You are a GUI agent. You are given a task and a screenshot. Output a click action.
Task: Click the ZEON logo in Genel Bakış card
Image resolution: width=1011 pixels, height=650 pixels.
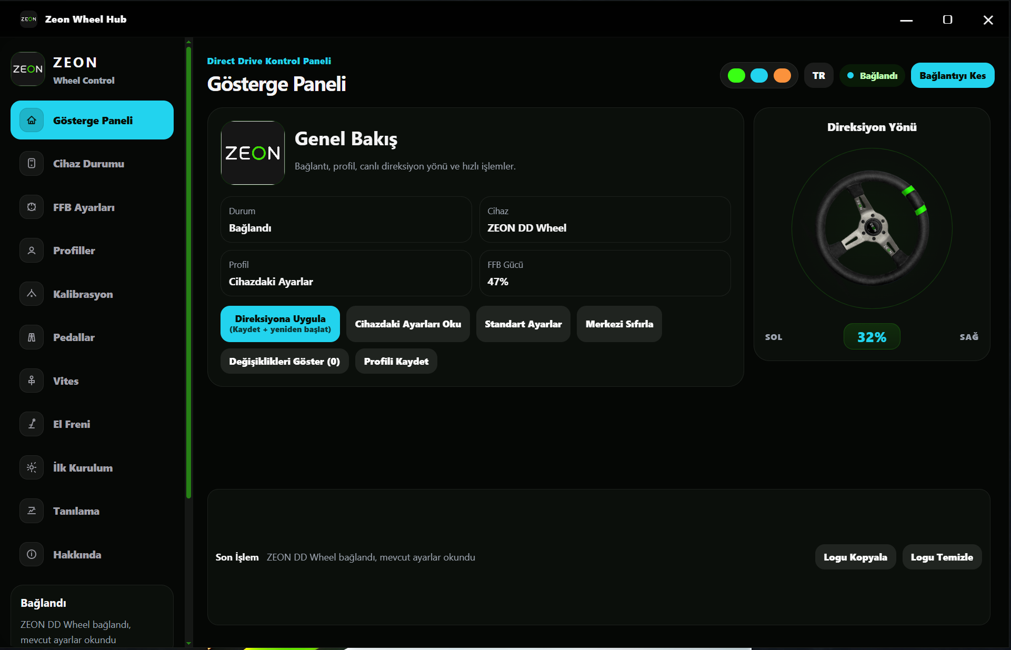coord(253,153)
